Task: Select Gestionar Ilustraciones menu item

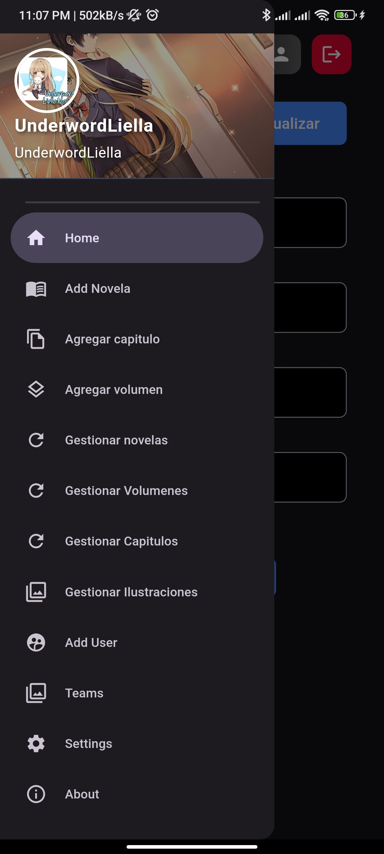Action: 137,592
